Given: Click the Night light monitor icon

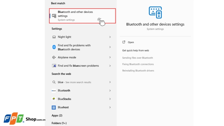Looking at the screenshot, I should click(x=54, y=37).
